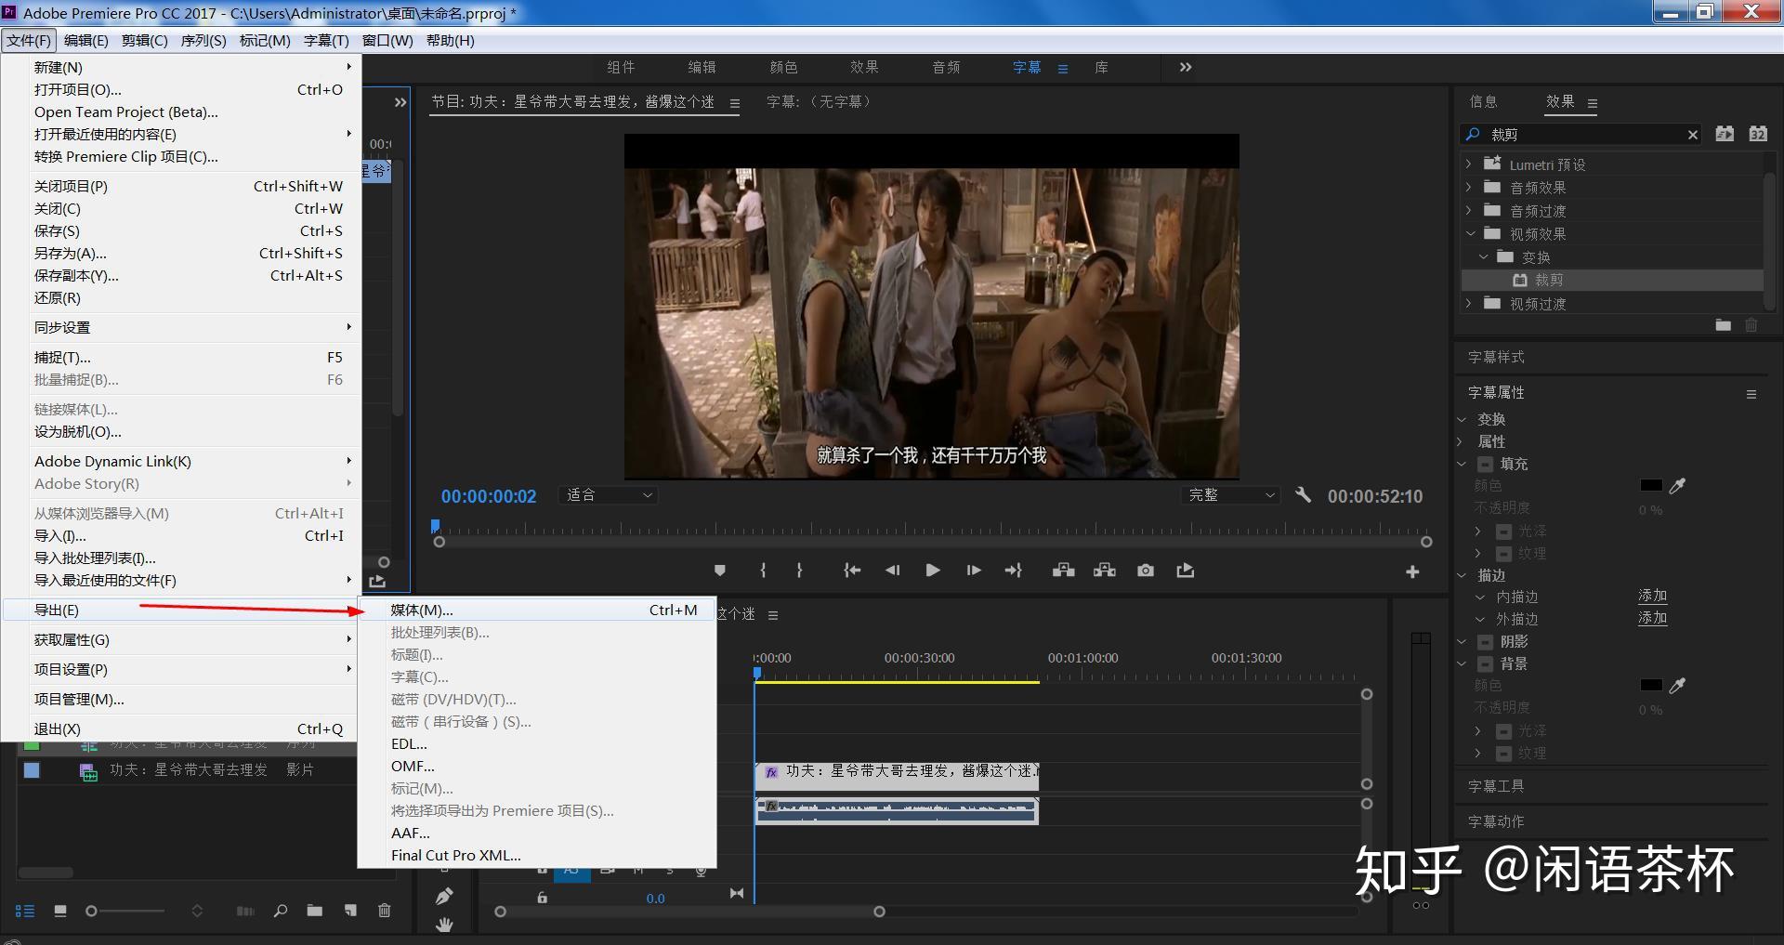Viewport: 1784px width, 945px height.
Task: Toggle the 背景 checkbox
Action: (x=1486, y=664)
